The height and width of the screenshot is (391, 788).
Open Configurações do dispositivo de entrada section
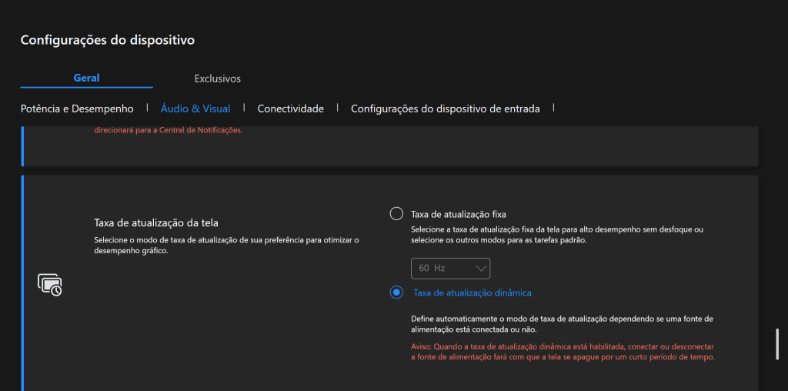pyautogui.click(x=445, y=109)
